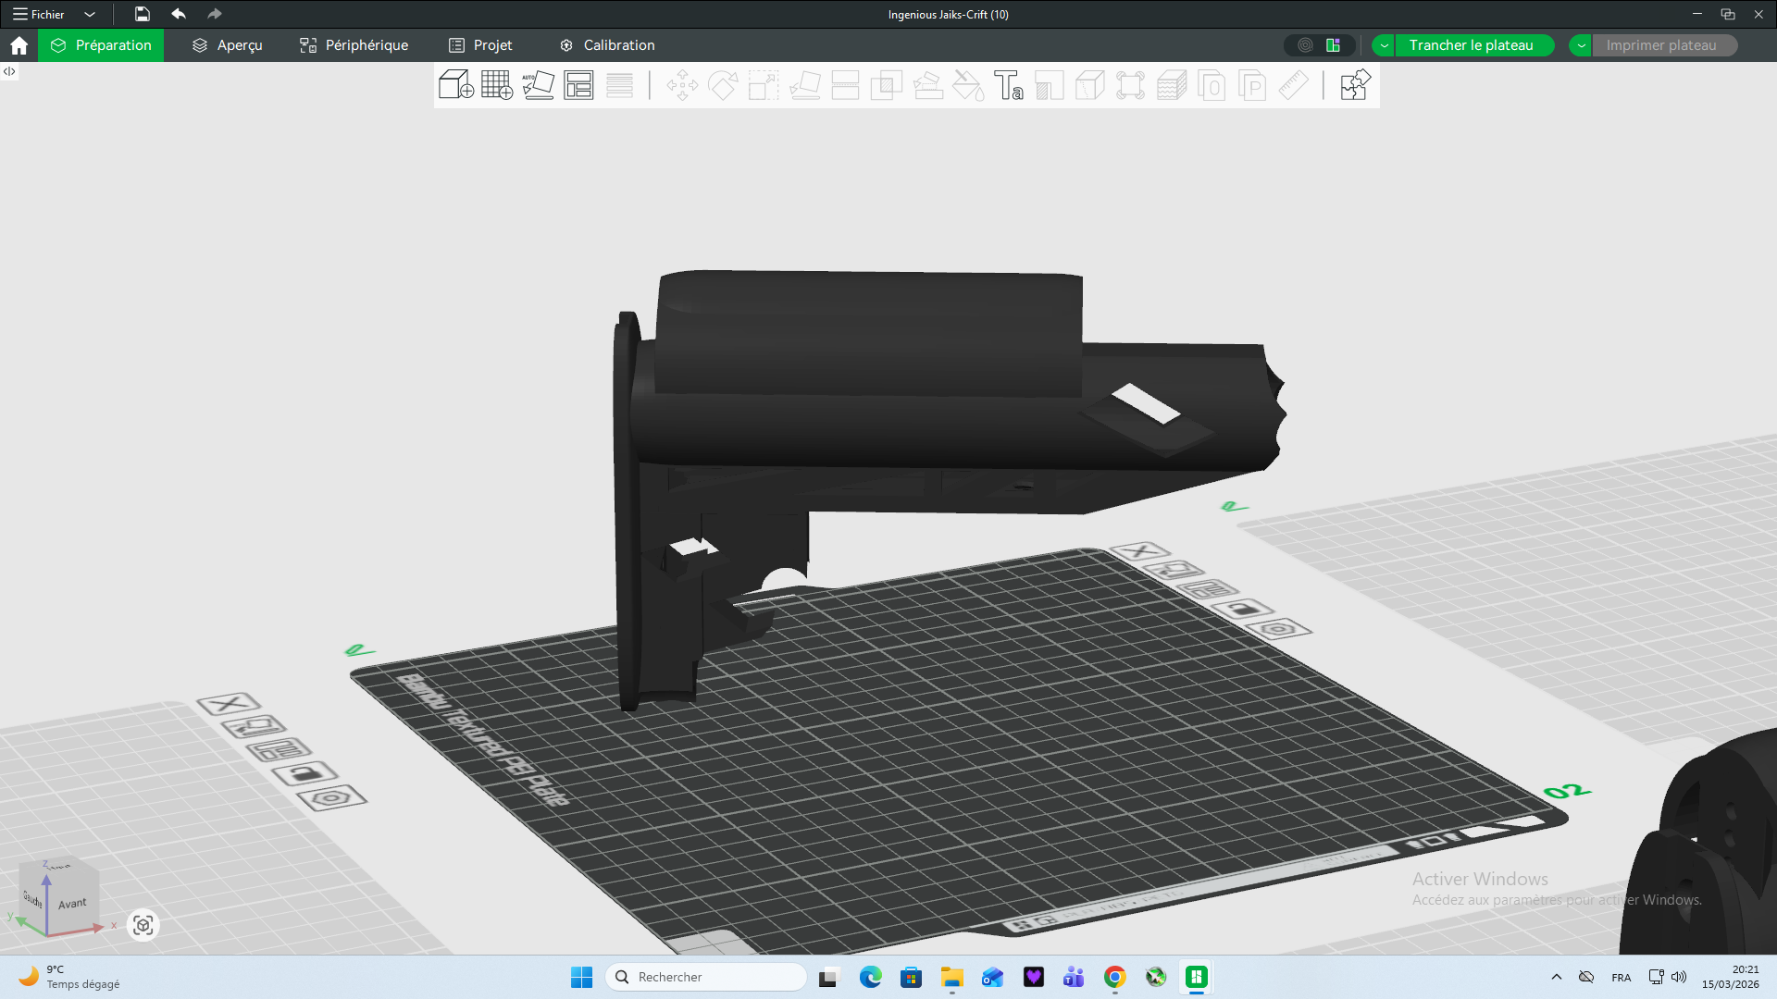Image resolution: width=1777 pixels, height=999 pixels.
Task: Open the Projet tab
Action: [x=480, y=45]
